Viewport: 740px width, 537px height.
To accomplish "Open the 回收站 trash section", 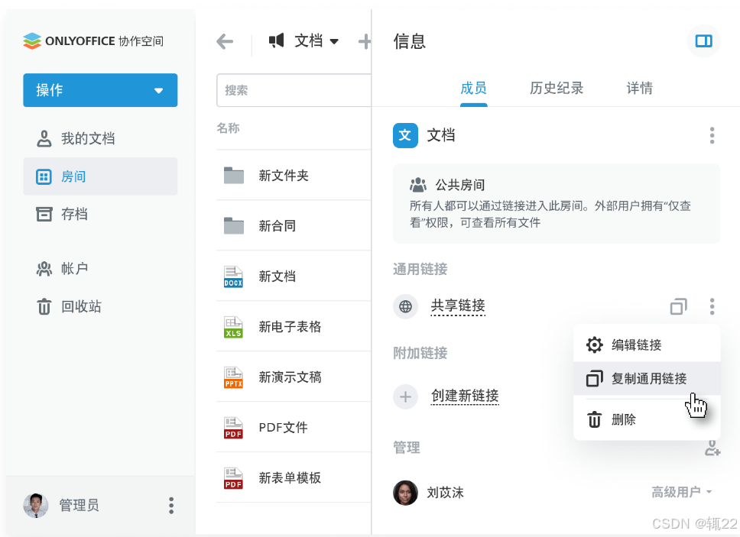I will pyautogui.click(x=100, y=306).
